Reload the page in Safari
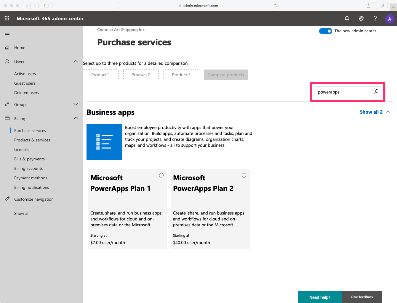 tap(275, 6)
